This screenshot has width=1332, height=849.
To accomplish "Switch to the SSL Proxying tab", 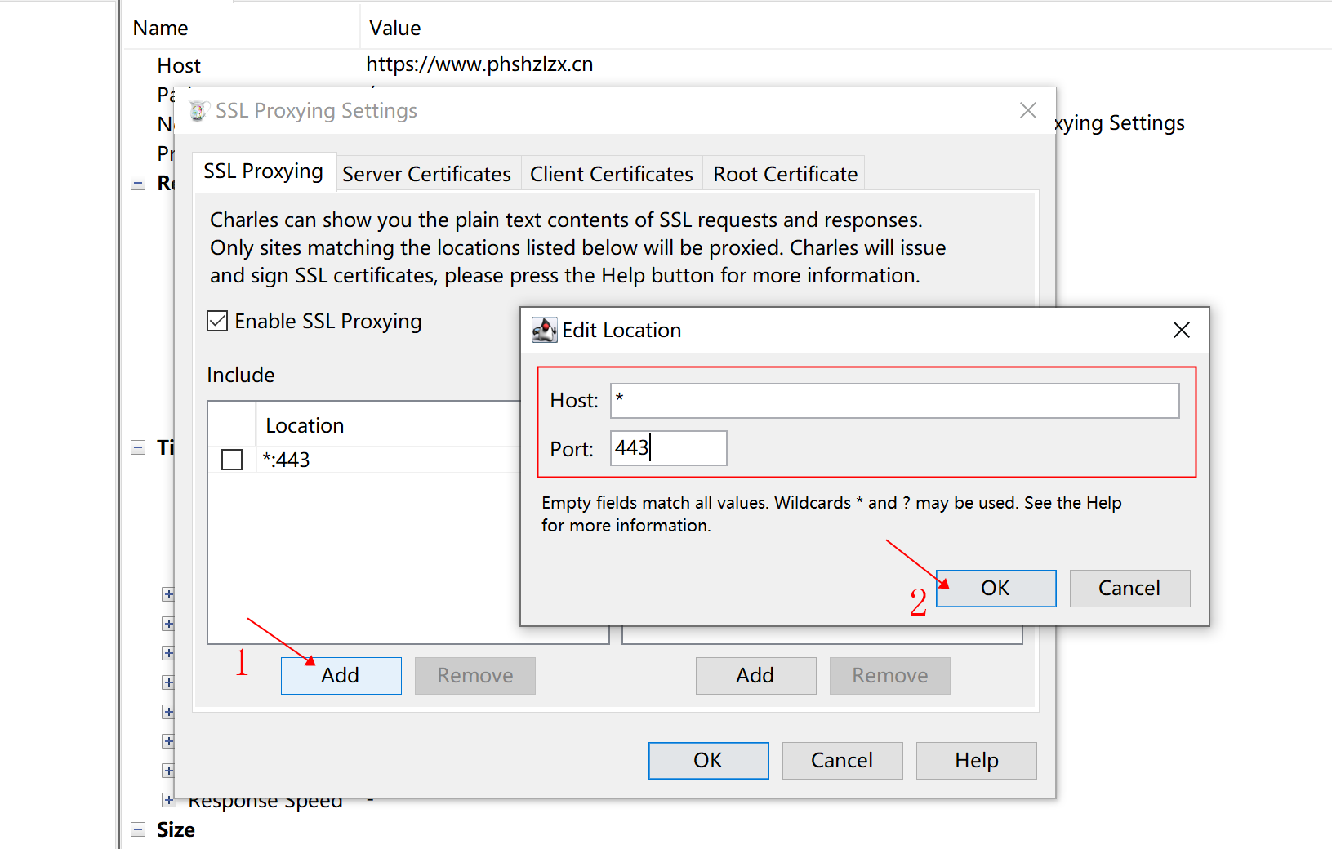I will [x=264, y=171].
